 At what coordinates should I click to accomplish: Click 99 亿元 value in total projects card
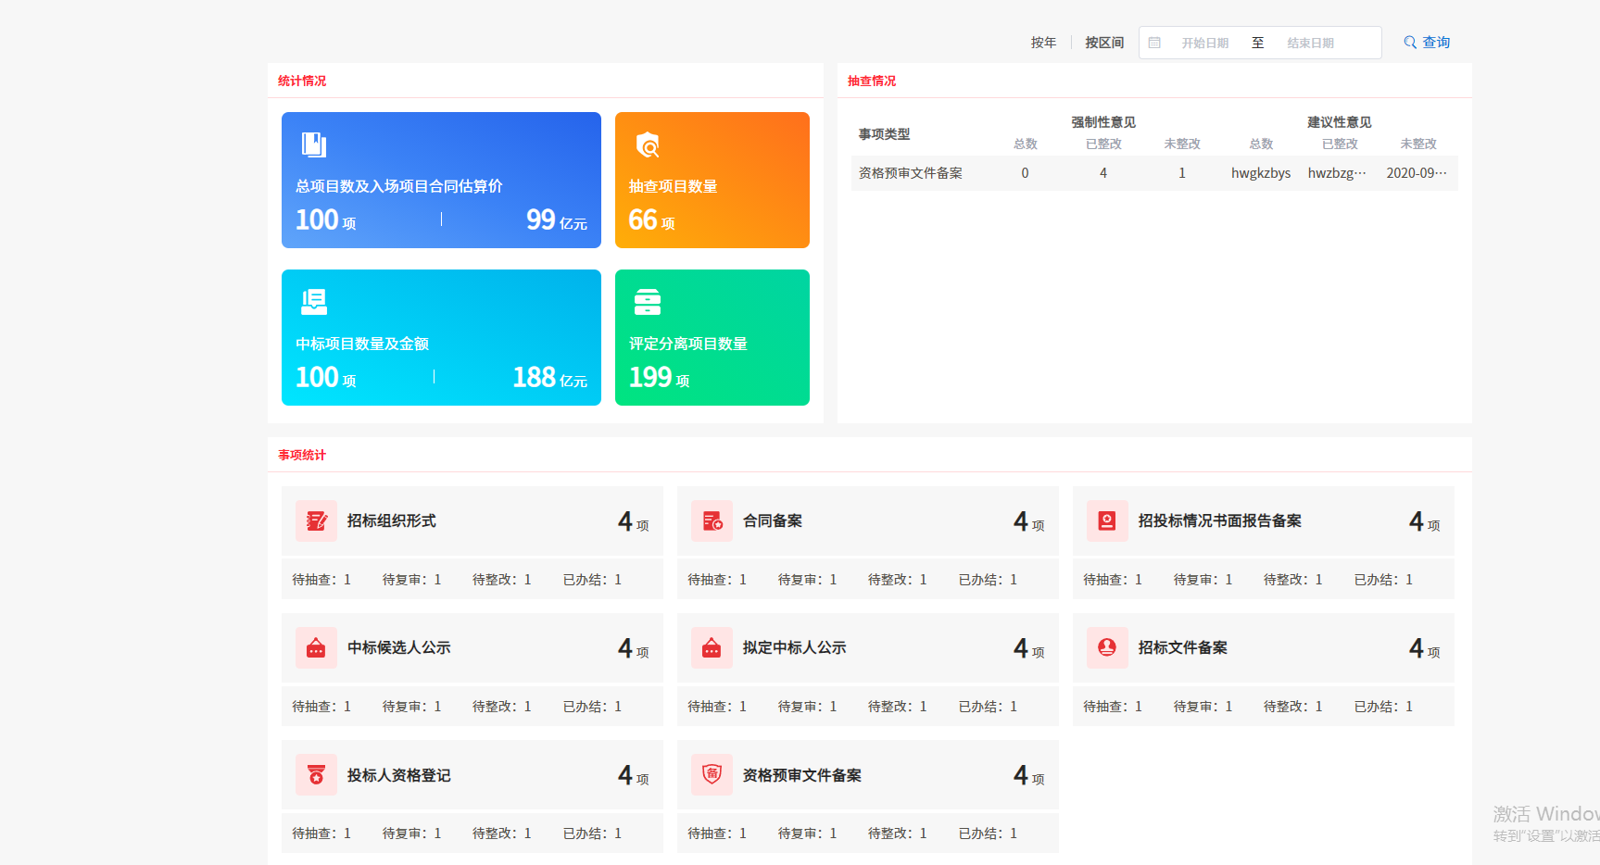tap(557, 220)
